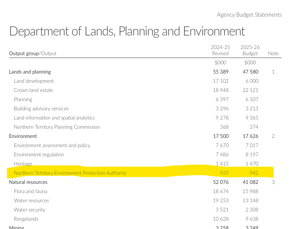Click the 'Output group/Output' column header

point(33,53)
